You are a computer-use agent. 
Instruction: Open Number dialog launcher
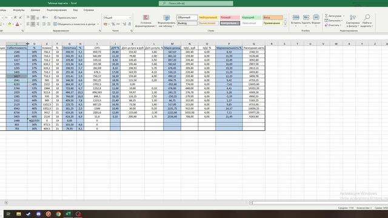132,31
